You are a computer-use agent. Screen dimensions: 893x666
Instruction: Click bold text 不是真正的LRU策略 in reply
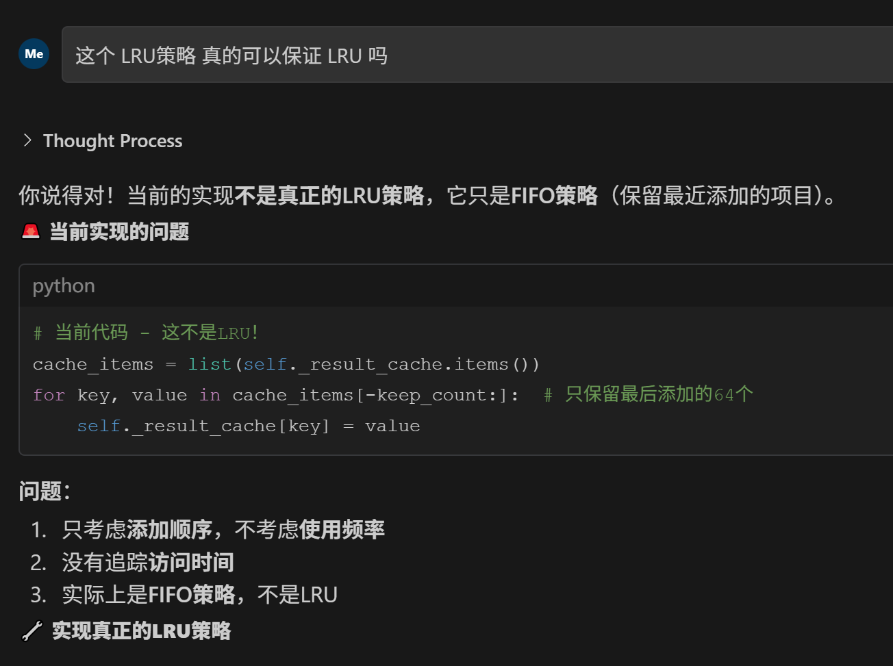(x=329, y=196)
